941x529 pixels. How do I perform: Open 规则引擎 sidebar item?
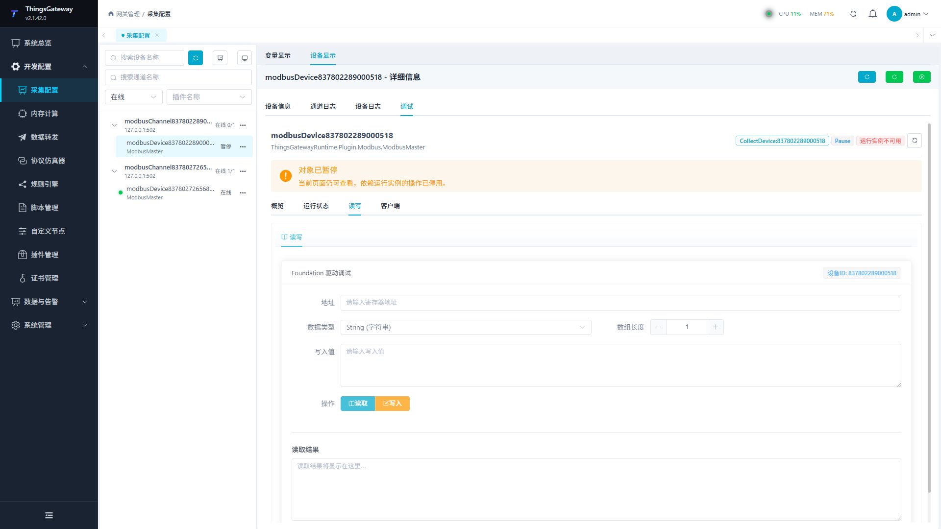pos(49,184)
